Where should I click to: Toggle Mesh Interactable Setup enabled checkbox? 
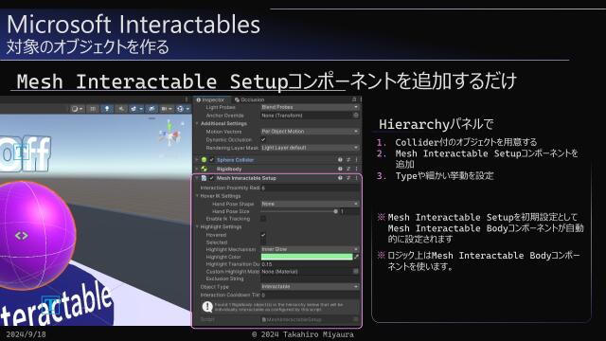pyautogui.click(x=211, y=178)
